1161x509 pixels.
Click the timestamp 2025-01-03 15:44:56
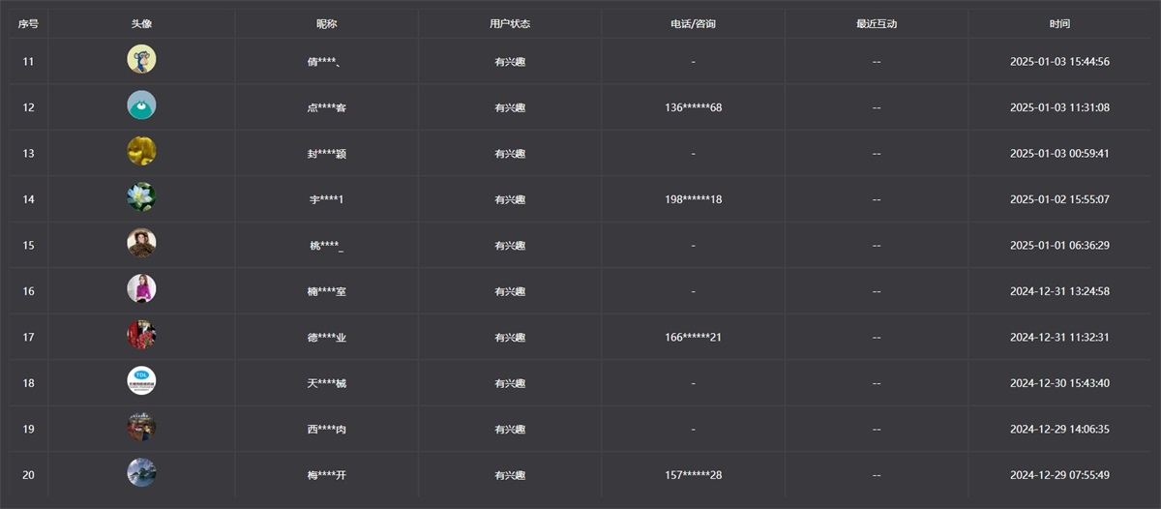coord(1059,62)
